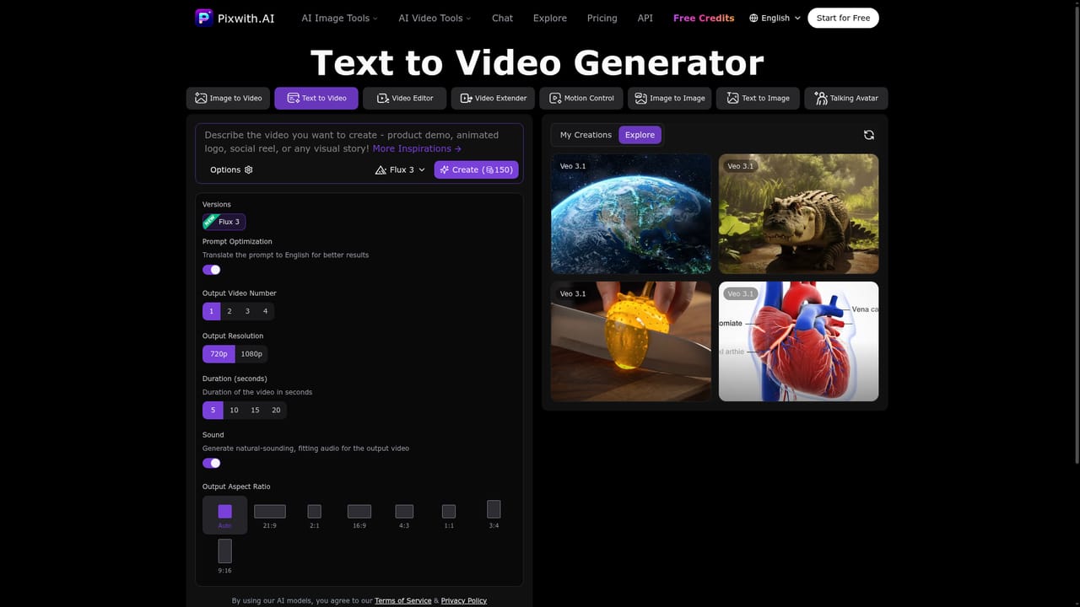Set output video number to 4

[x=265, y=311]
